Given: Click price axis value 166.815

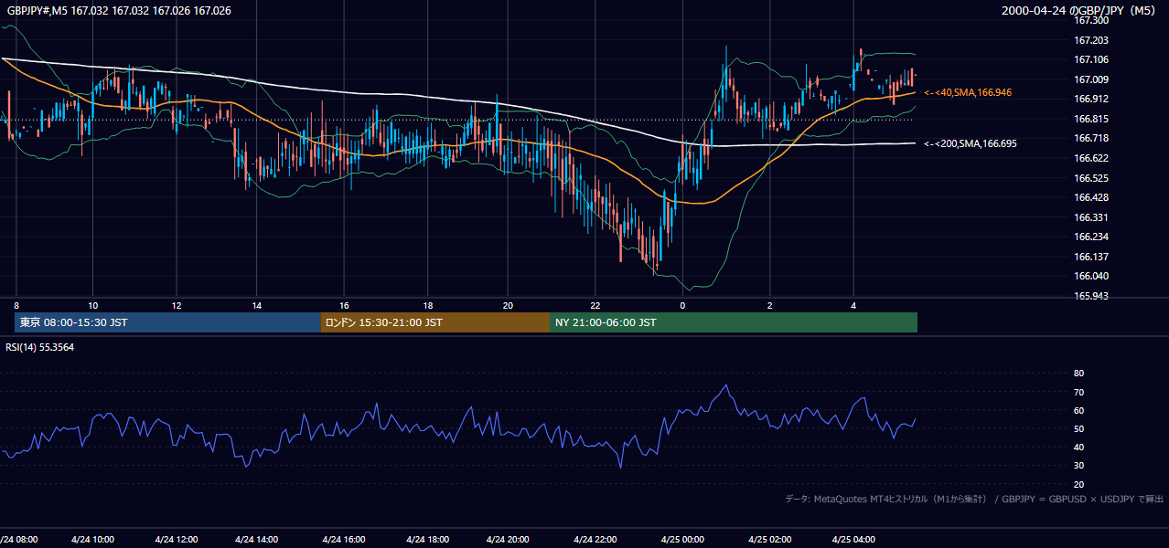Looking at the screenshot, I should click(x=1090, y=119).
